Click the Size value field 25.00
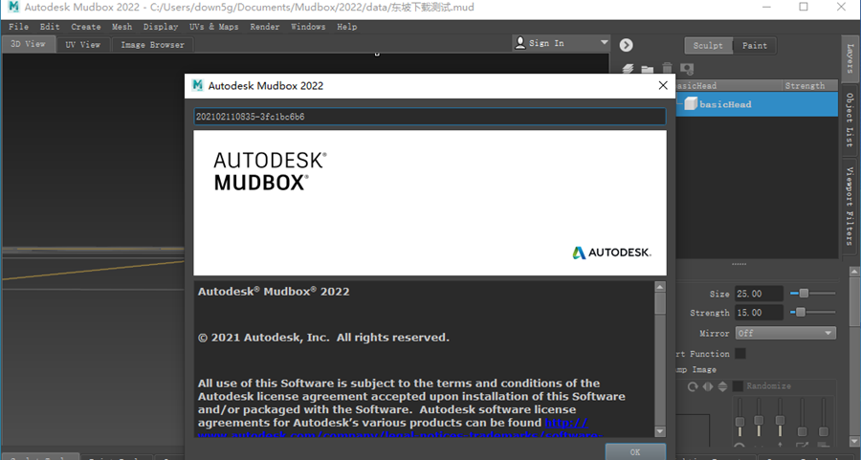 tap(759, 294)
